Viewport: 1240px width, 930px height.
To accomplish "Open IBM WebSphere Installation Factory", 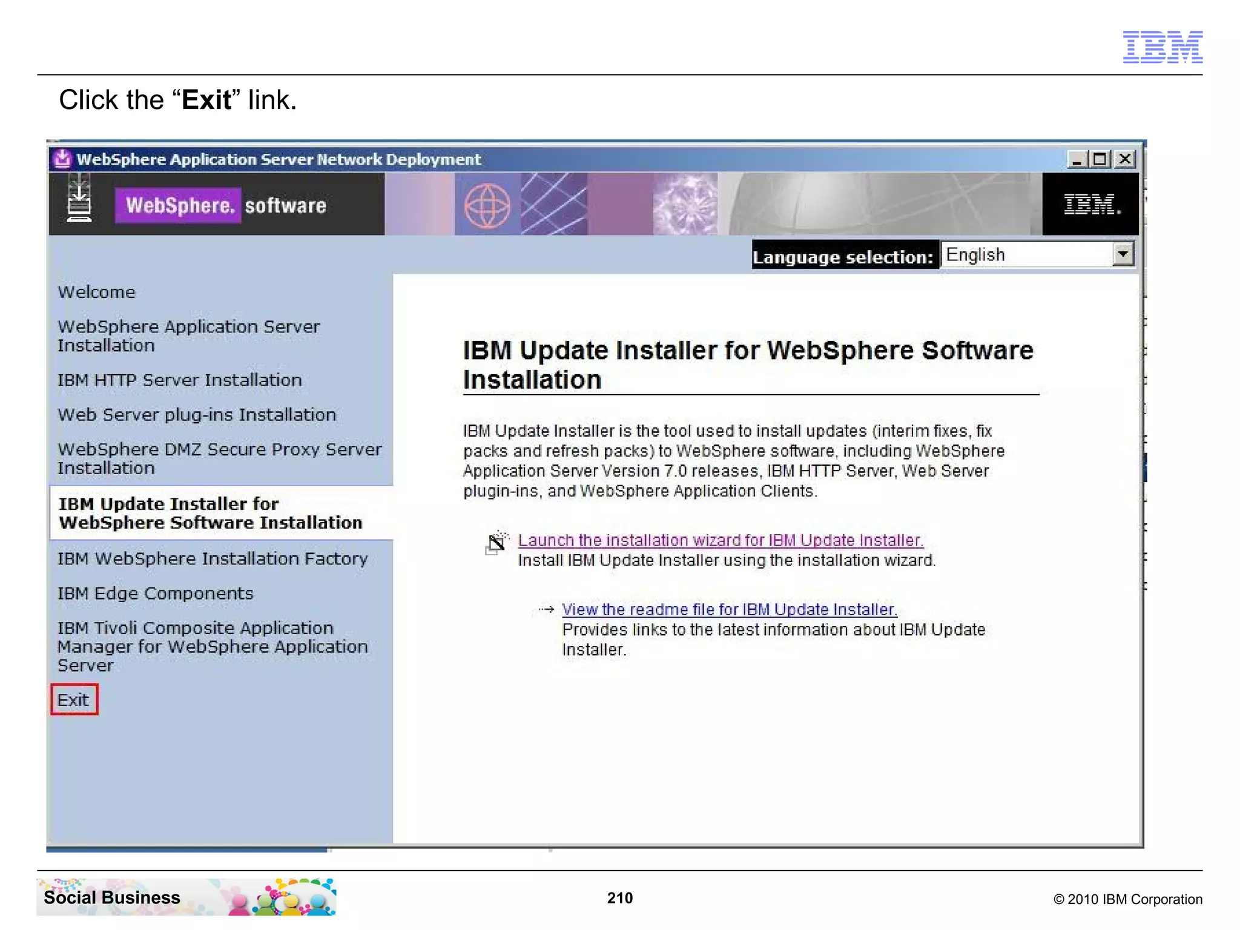I will (x=213, y=558).
